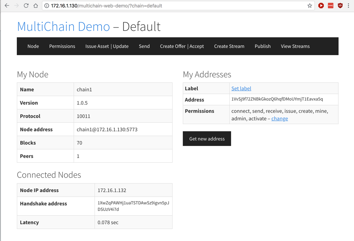Click the red dots extension icon

(330, 6)
